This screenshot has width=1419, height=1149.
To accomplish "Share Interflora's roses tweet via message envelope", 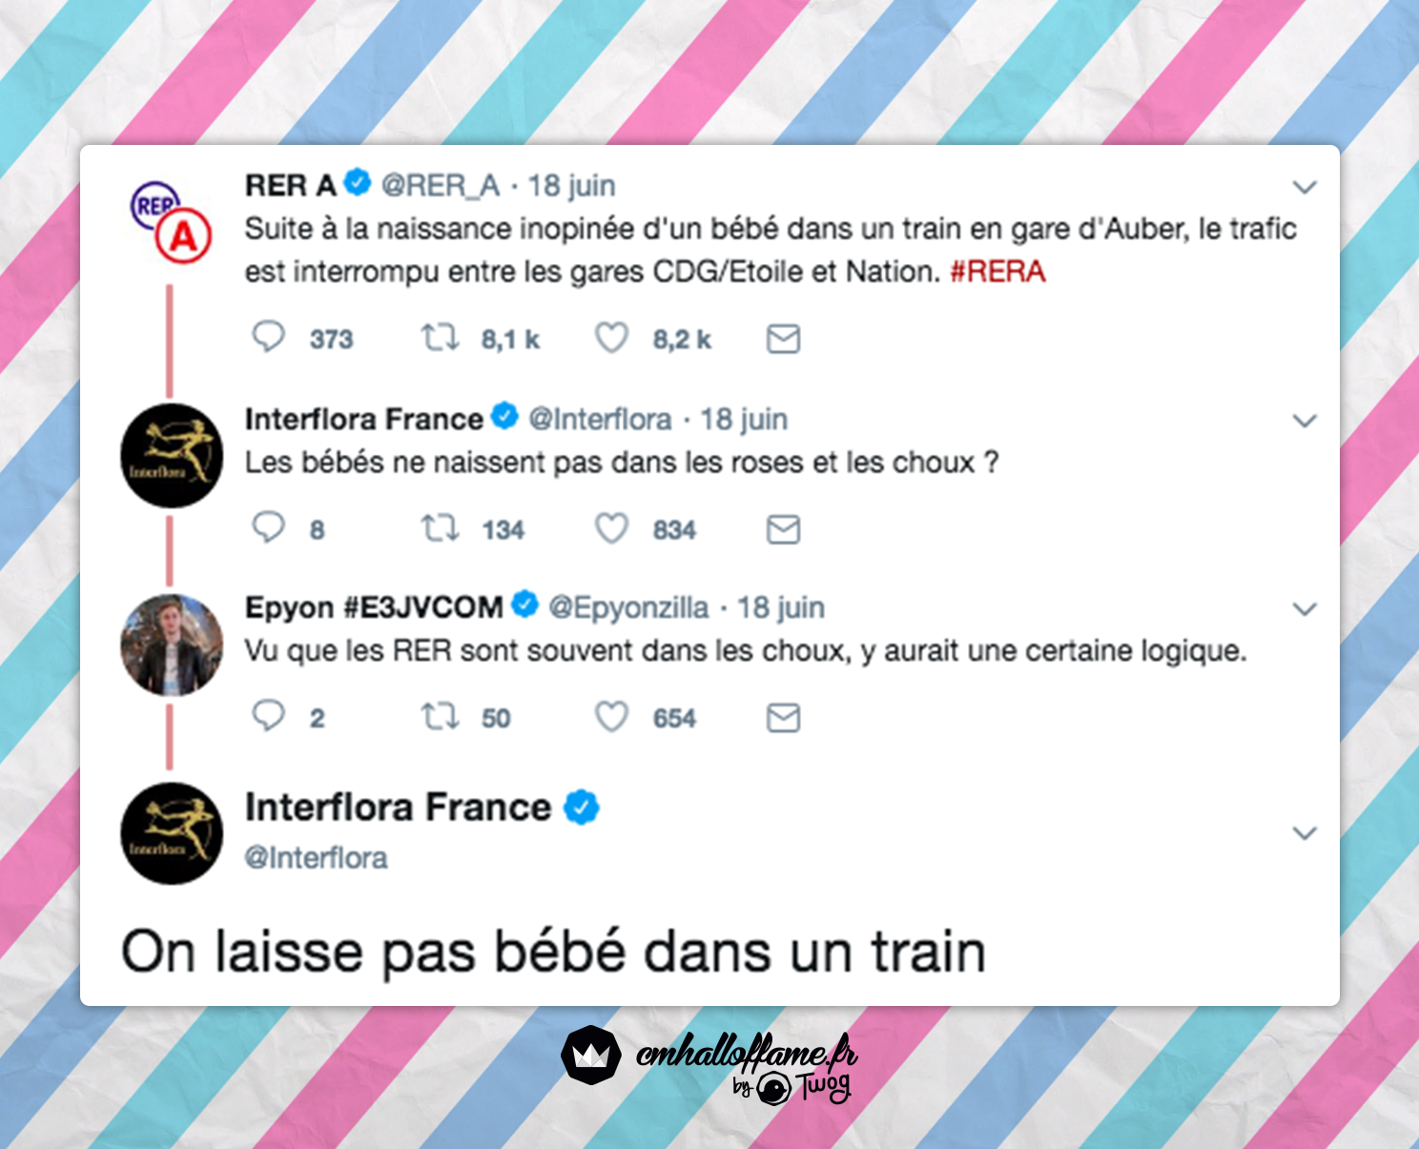I will coord(783,529).
